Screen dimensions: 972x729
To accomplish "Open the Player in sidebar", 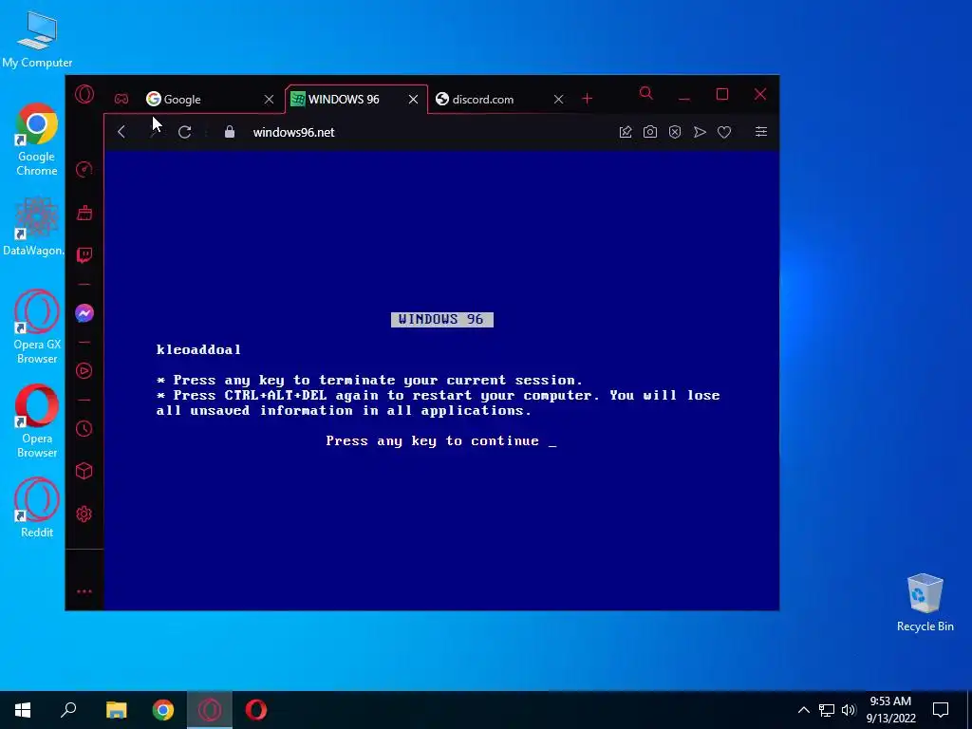I will 84,371.
